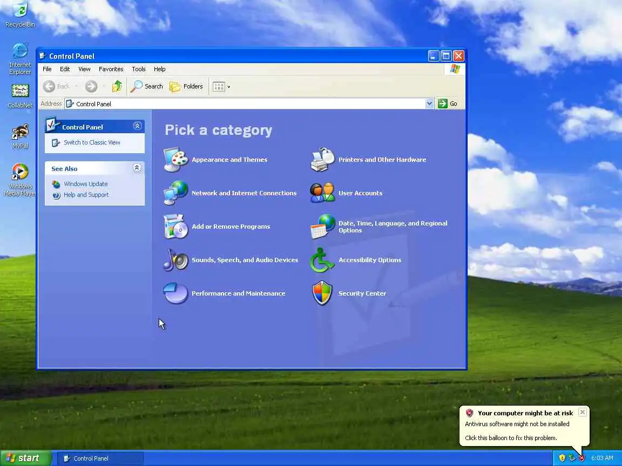Open the Date, Time, Language calendar globe icon
Viewport: 622px width, 466px height.
tap(322, 227)
